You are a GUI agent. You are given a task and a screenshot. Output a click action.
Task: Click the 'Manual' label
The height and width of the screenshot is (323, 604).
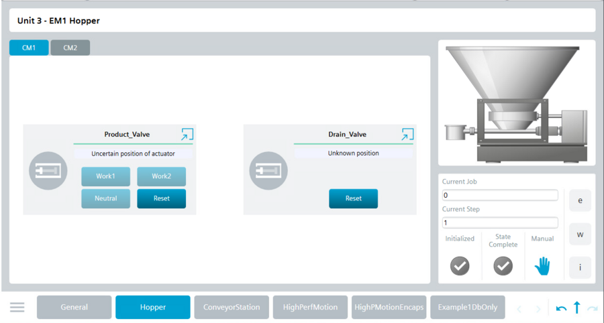[x=542, y=239]
